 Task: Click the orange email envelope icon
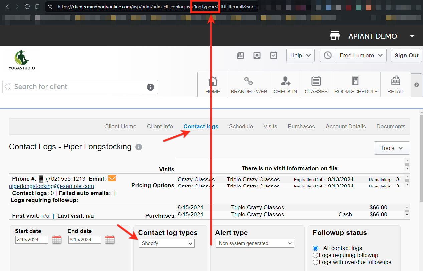pos(112,178)
